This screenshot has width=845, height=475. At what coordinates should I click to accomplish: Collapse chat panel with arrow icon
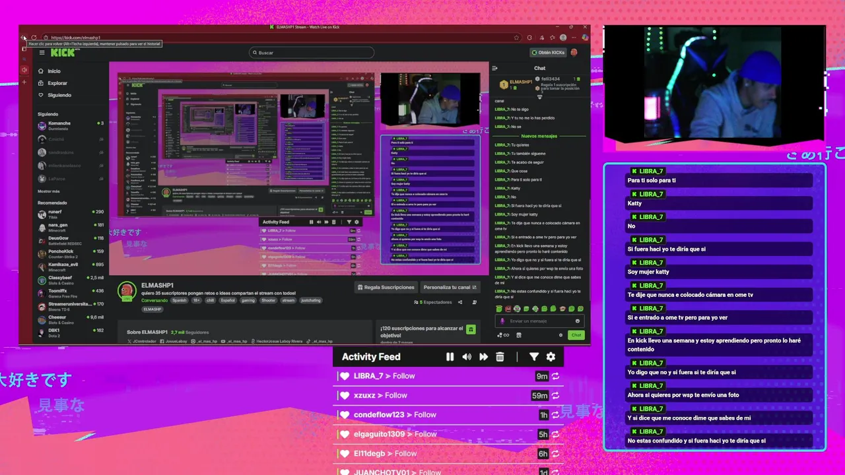pos(494,68)
